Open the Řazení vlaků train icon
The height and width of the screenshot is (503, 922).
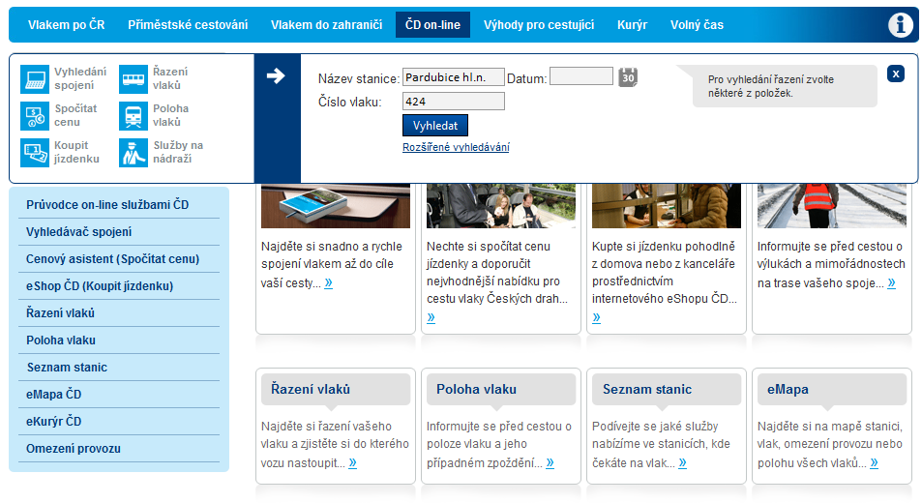pyautogui.click(x=134, y=79)
